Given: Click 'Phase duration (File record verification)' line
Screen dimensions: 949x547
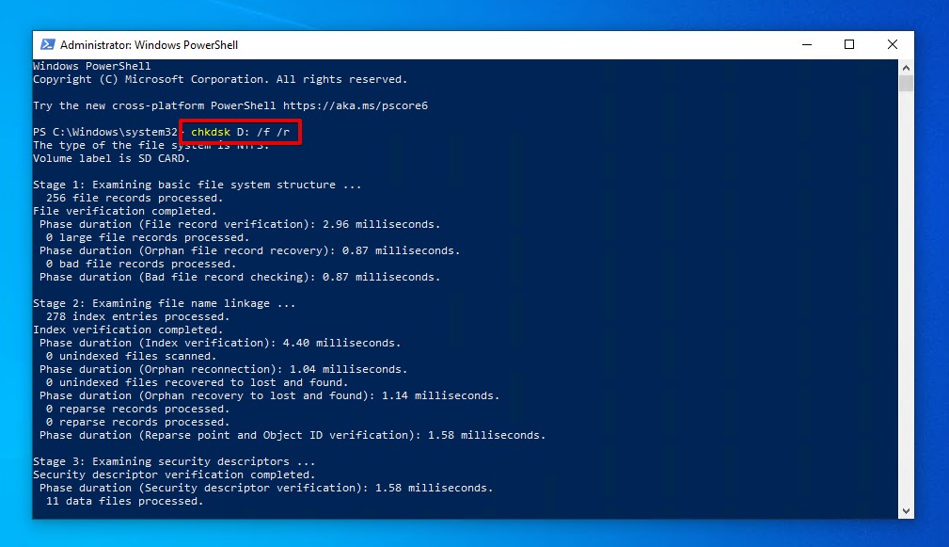Looking at the screenshot, I should (x=240, y=224).
